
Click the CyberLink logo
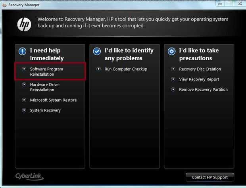(x=30, y=176)
